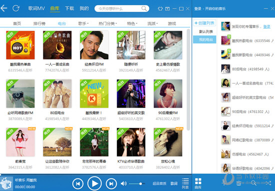Click the trash delete icon in playlist footer
The image size is (275, 191).
(238, 183)
